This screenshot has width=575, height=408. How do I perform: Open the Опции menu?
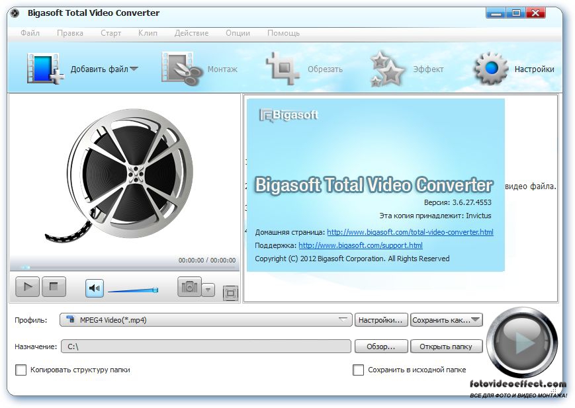click(238, 33)
